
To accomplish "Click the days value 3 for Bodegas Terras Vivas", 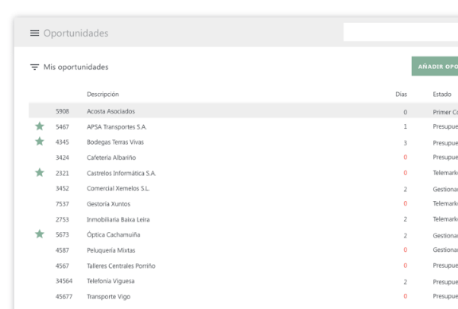I will click(406, 143).
